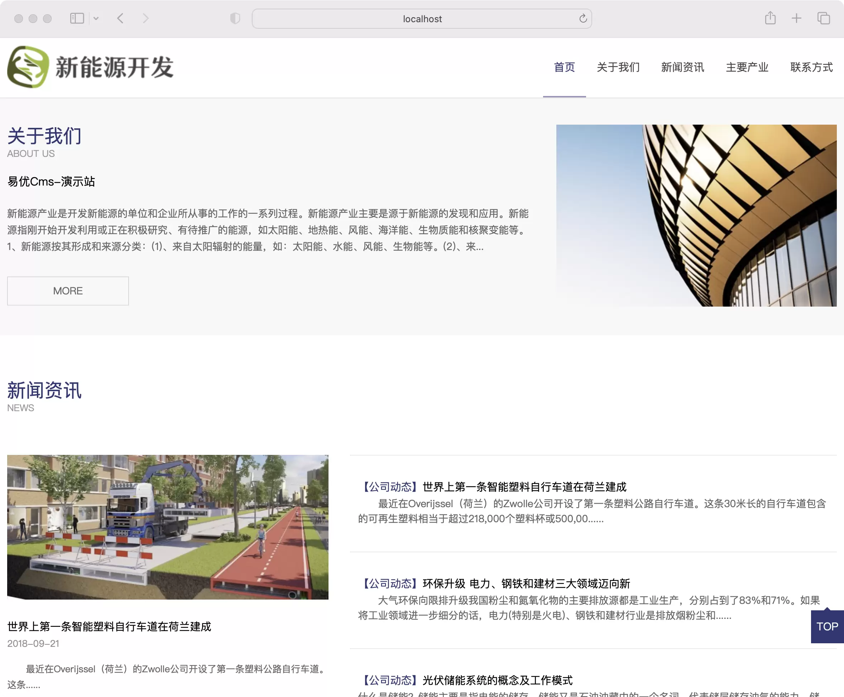The image size is (844, 697).
Task: Click the 新闻资讯 section heading
Action: click(x=44, y=390)
